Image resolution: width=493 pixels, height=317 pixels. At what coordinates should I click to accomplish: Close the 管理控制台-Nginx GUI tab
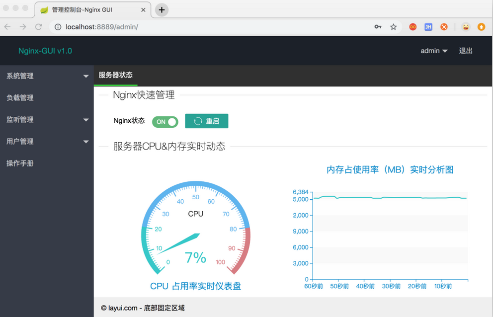click(x=143, y=10)
